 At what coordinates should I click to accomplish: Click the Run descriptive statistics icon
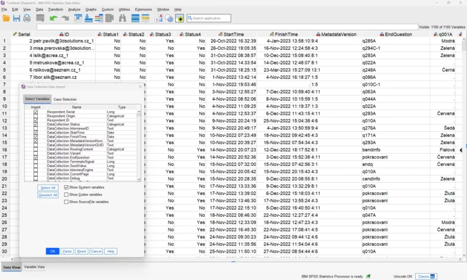[x=109, y=18]
